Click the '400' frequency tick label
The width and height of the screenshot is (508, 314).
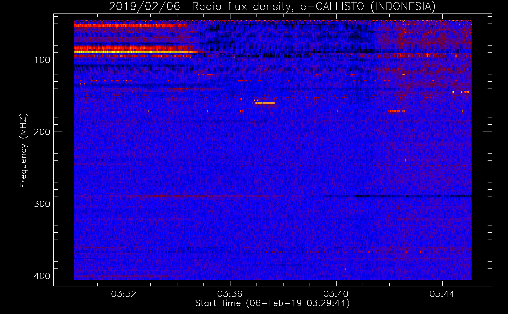[x=42, y=276]
